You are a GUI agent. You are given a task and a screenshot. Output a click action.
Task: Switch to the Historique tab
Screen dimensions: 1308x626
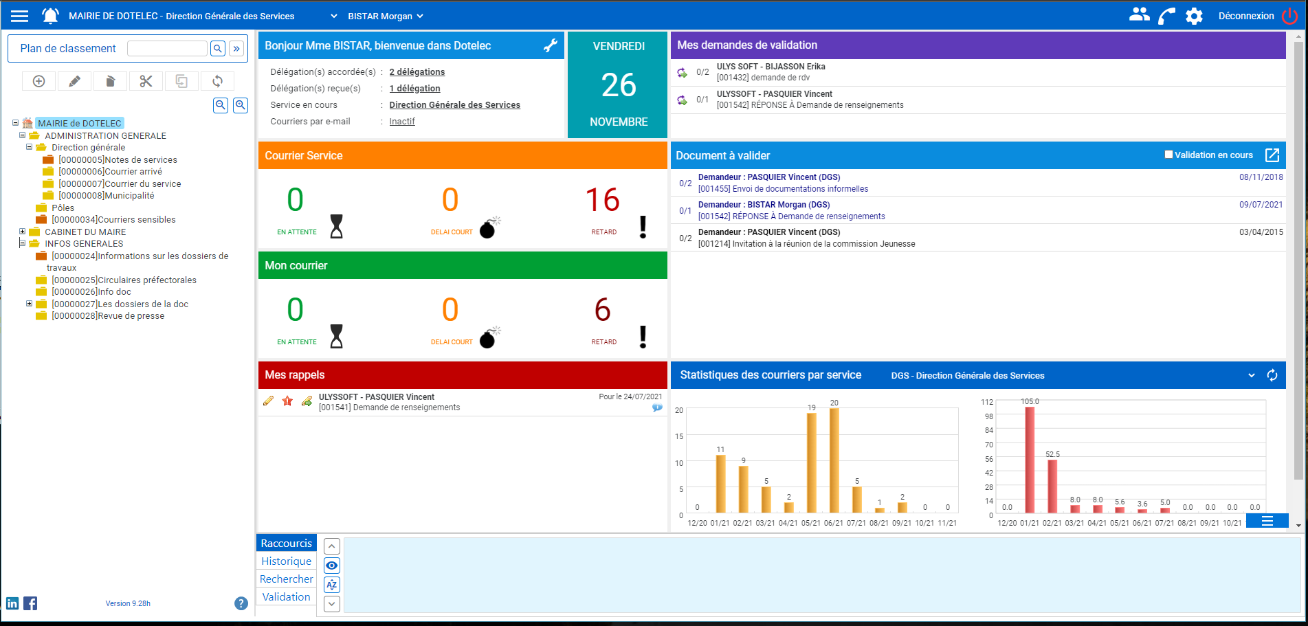[x=286, y=561]
